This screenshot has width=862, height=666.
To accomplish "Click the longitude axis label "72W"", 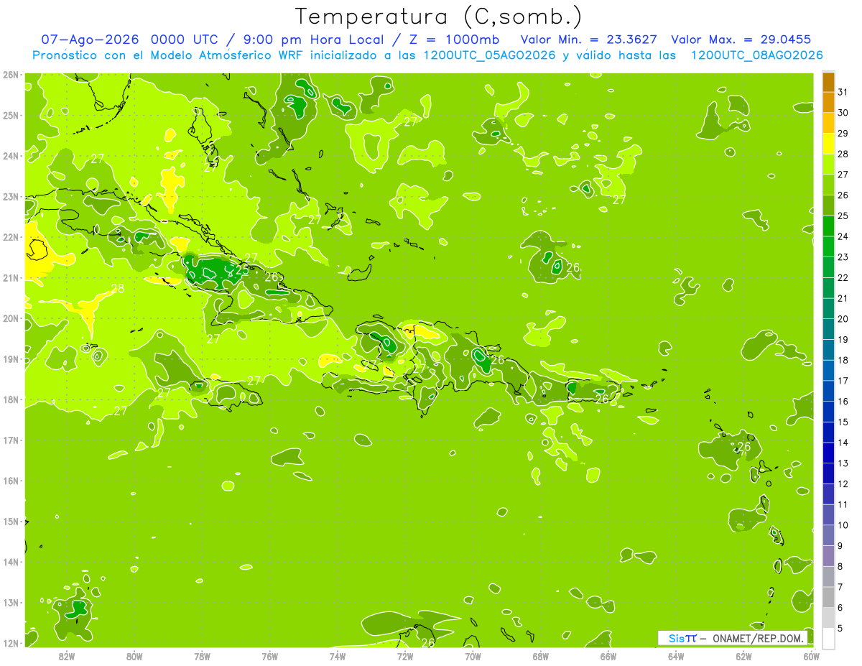I will click(405, 656).
